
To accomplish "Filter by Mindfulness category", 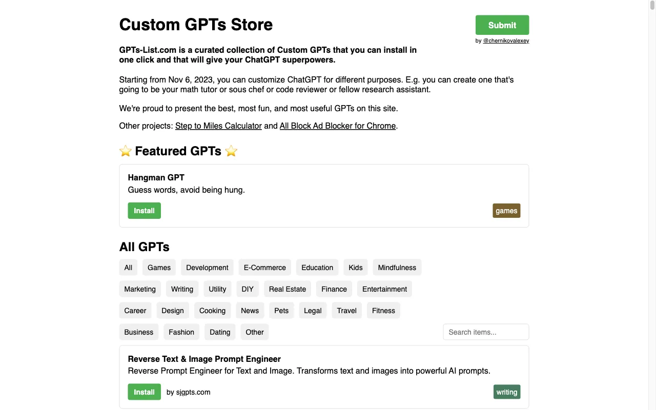I will pos(397,268).
